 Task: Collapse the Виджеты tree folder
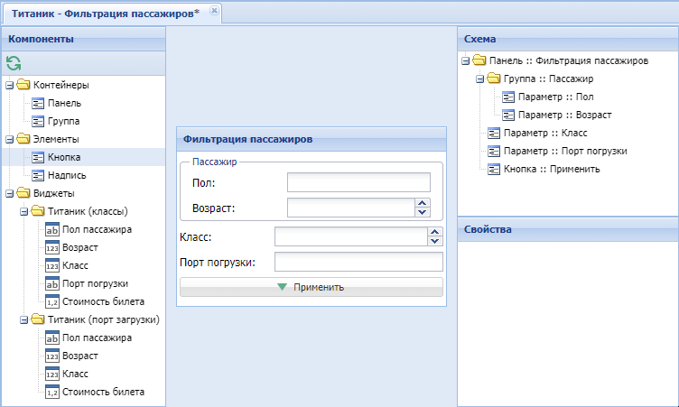9,193
